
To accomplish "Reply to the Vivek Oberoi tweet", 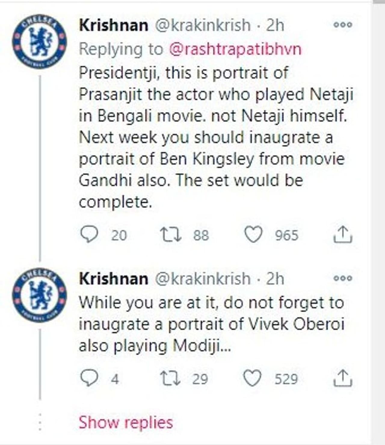I will click(x=89, y=378).
